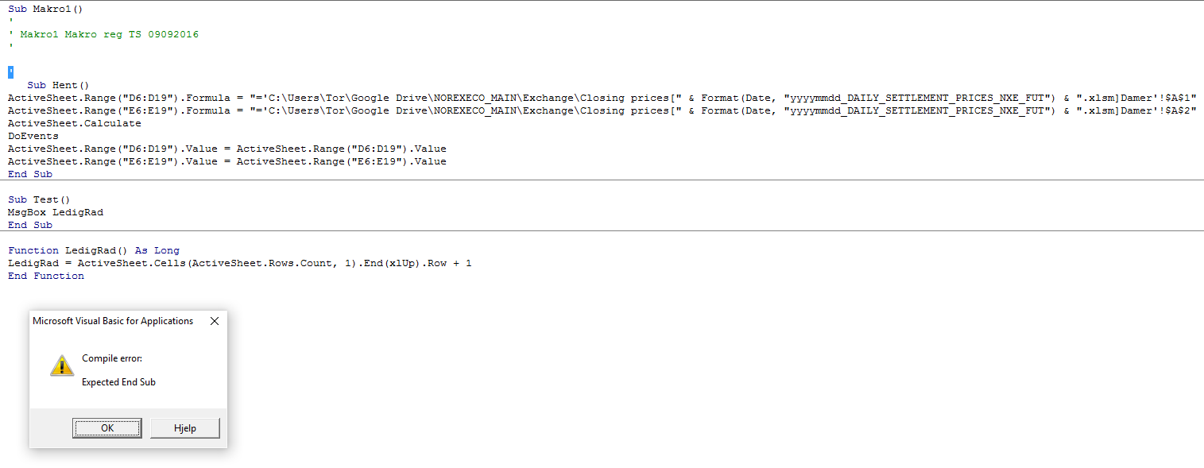Click the 'Compile error:' label text
Image resolution: width=1204 pixels, height=468 pixels.
point(112,358)
